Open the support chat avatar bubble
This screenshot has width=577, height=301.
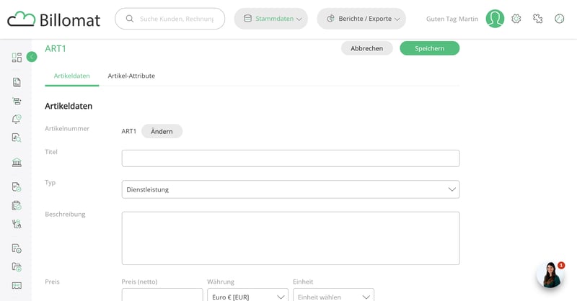coord(550,274)
